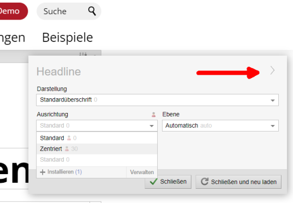The width and height of the screenshot is (293, 203).
Task: Open the Beispiele menu item
Action: [x=68, y=38]
